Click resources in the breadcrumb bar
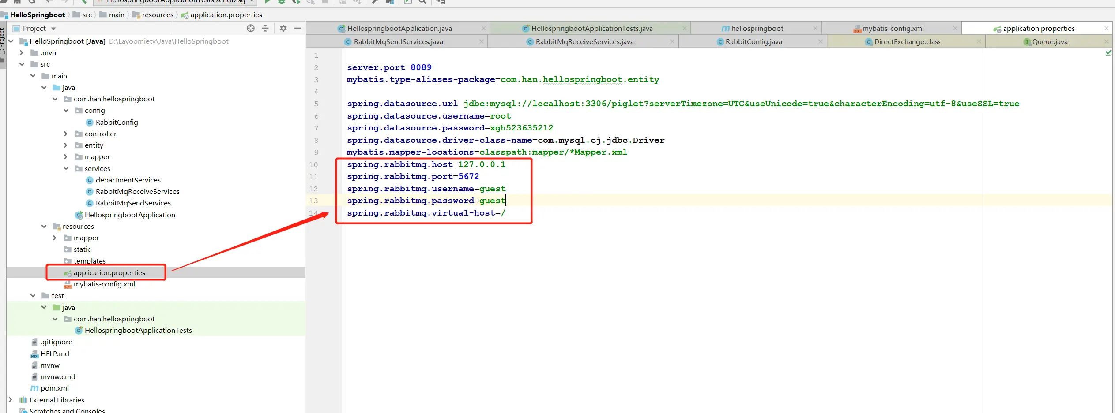Image resolution: width=1115 pixels, height=413 pixels. coord(158,15)
